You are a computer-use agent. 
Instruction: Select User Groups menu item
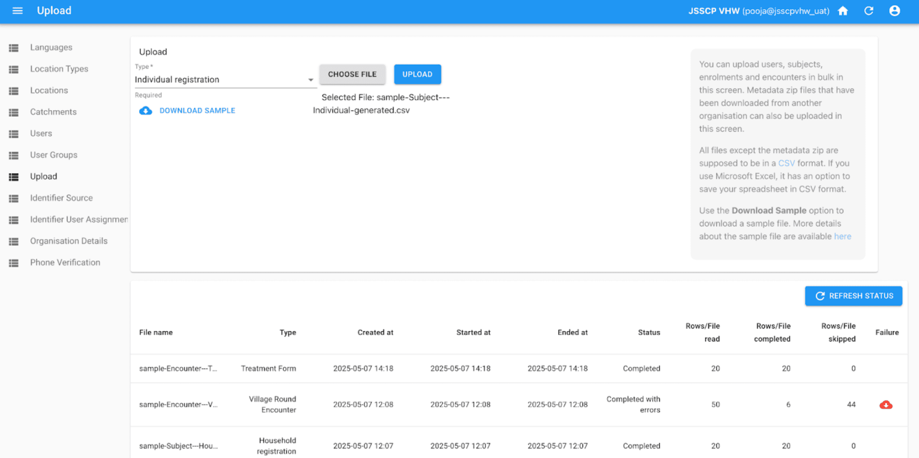tap(54, 155)
